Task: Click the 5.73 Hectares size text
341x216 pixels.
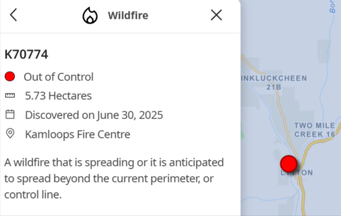Action: click(59, 96)
